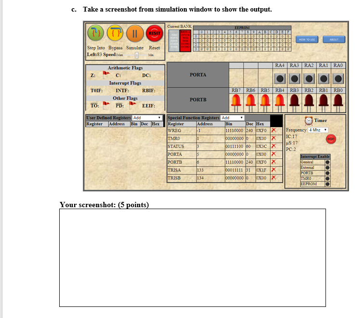This screenshot has width=364, height=318.
Task: Click the lit RB7 LED
Action: 236,103
